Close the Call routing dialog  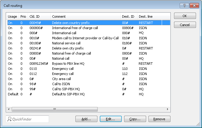pyautogui.click(x=194, y=5)
